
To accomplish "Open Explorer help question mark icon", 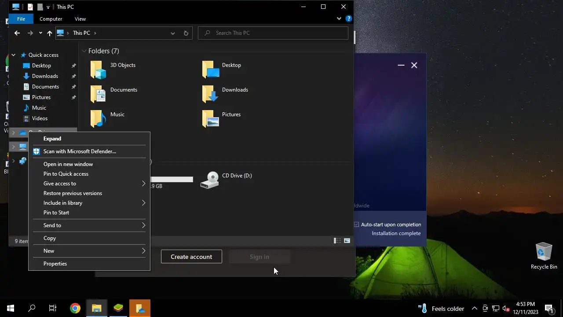I will 349,19.
